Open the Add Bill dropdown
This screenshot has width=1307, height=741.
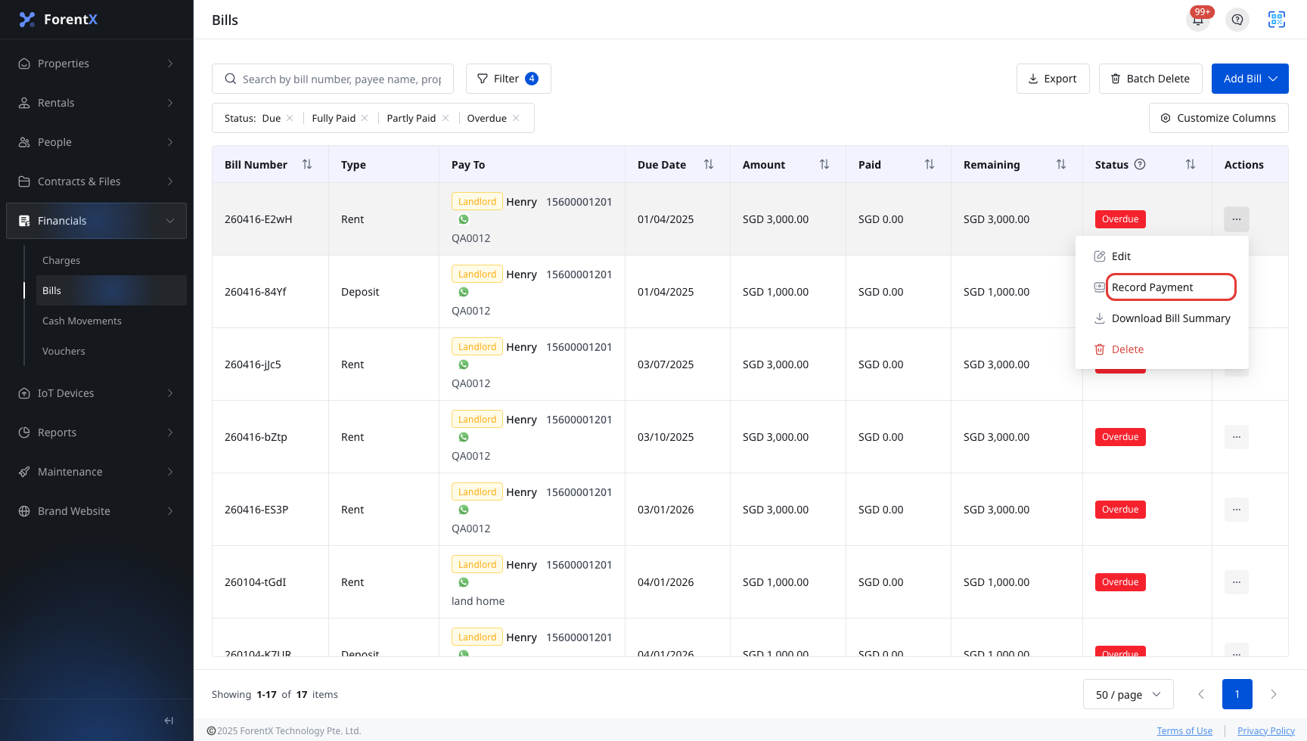[1250, 79]
